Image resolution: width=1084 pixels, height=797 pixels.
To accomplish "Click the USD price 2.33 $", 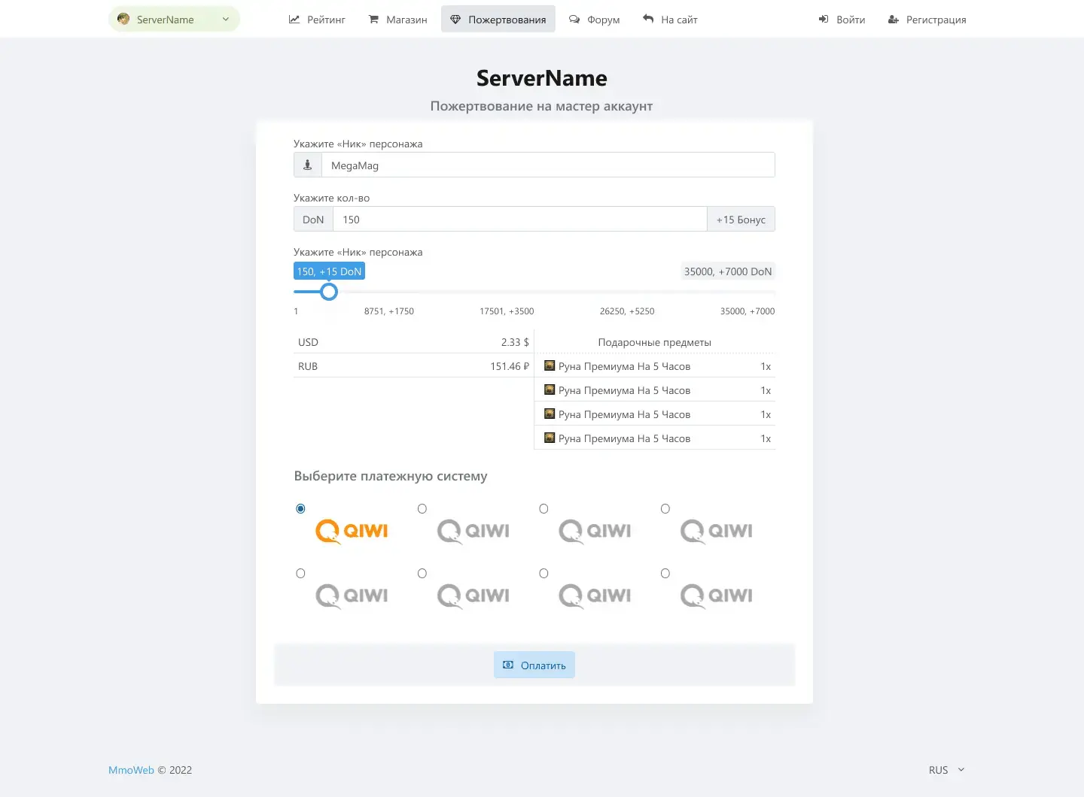I will [515, 342].
